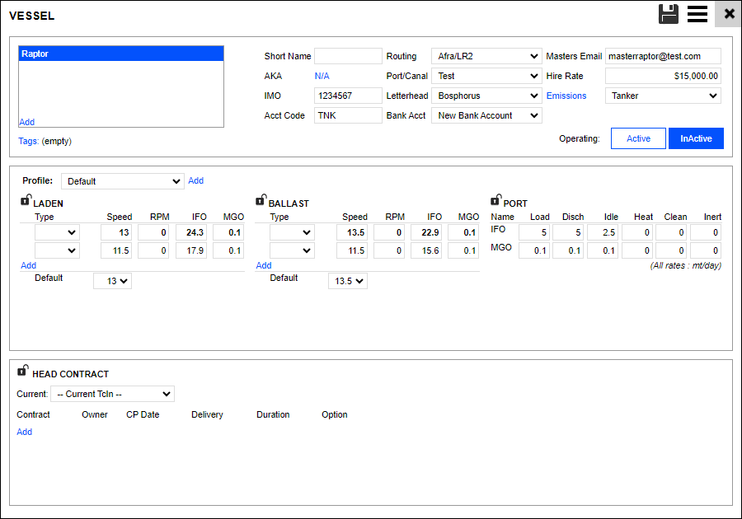The image size is (742, 519).
Task: Toggle the Head Contract lock icon
Action: tap(23, 372)
